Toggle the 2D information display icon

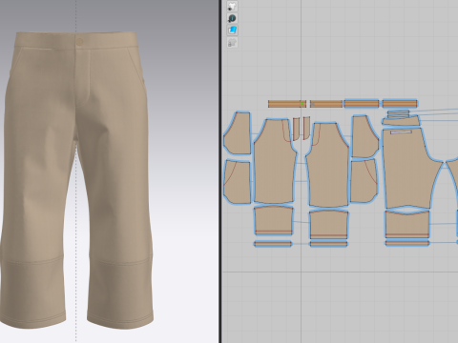tap(233, 18)
